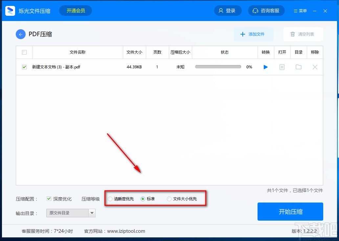This screenshot has height=241, width=339.
Task: Click the 移除 column header
Action: 315,52
